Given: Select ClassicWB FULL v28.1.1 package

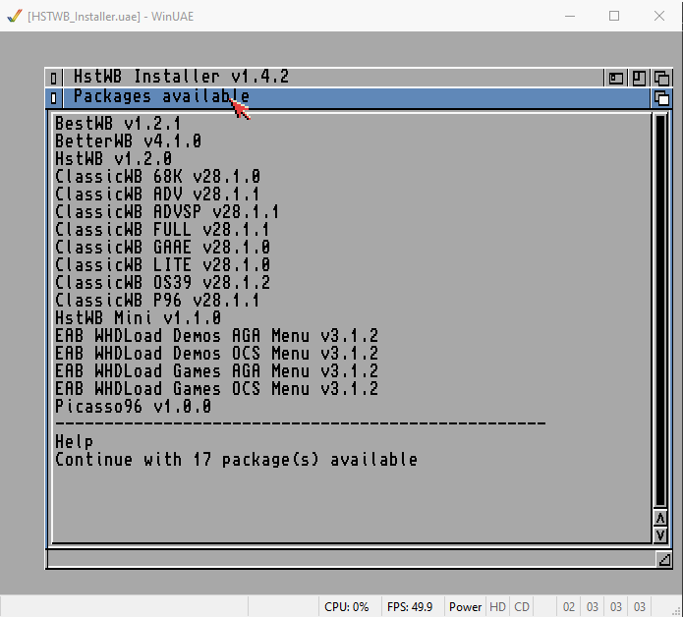Looking at the screenshot, I should (x=162, y=230).
